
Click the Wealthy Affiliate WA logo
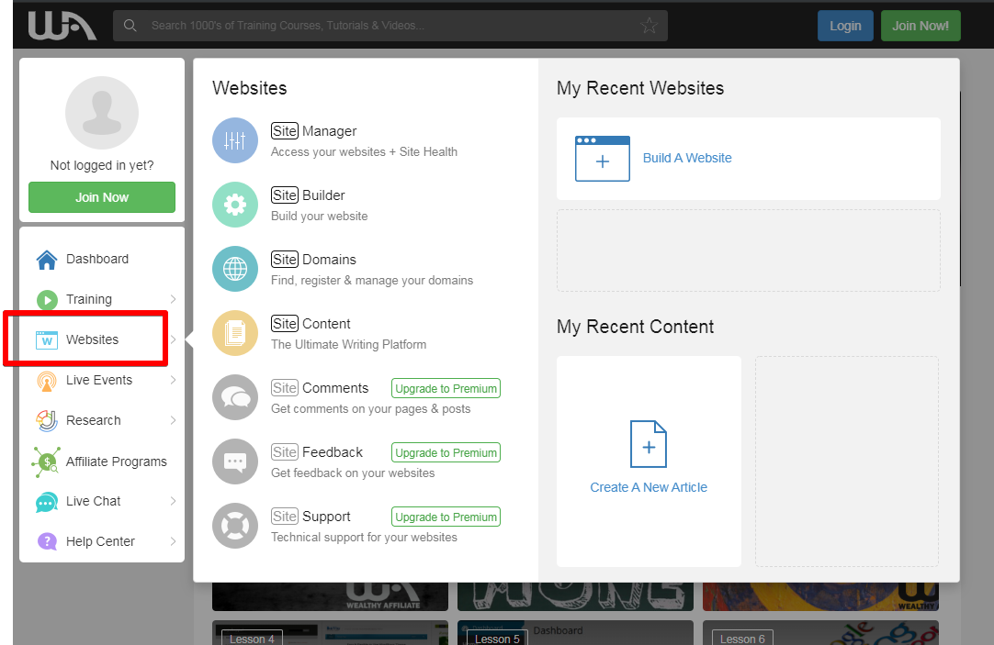tap(62, 26)
